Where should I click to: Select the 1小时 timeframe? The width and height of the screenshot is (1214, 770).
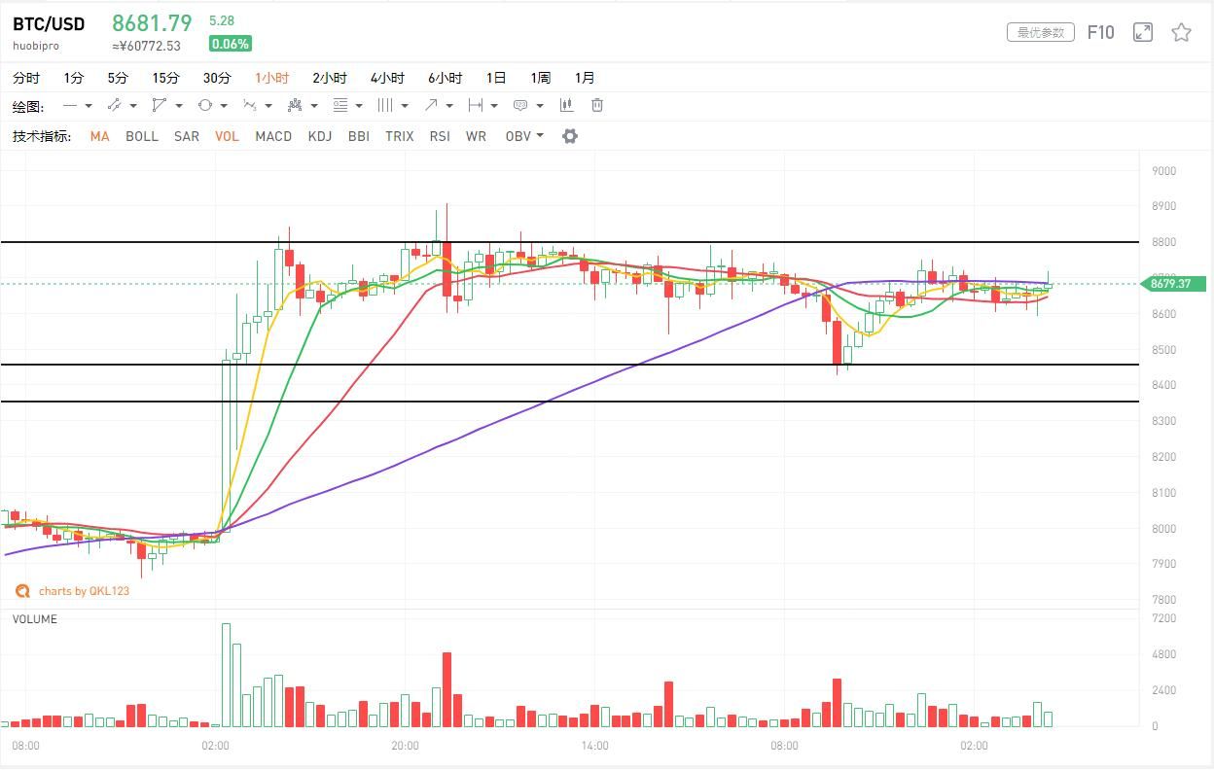tap(272, 78)
